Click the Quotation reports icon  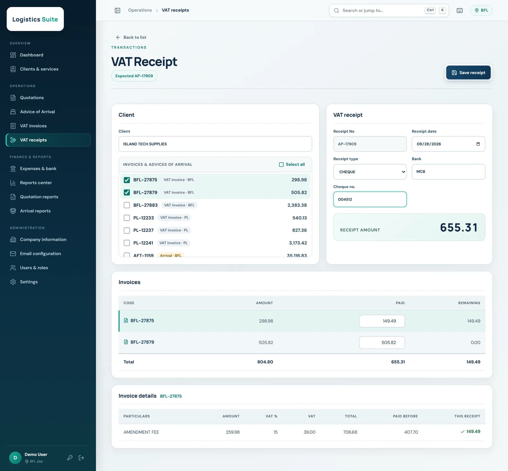[x=13, y=197]
